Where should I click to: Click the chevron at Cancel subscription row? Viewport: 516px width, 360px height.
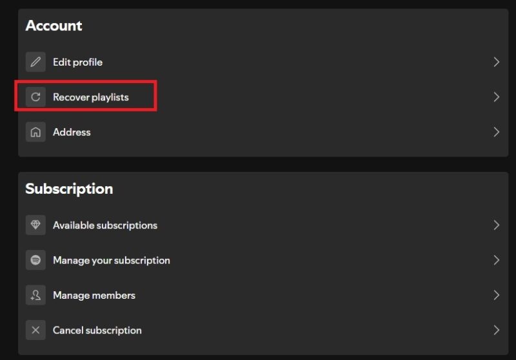point(496,330)
